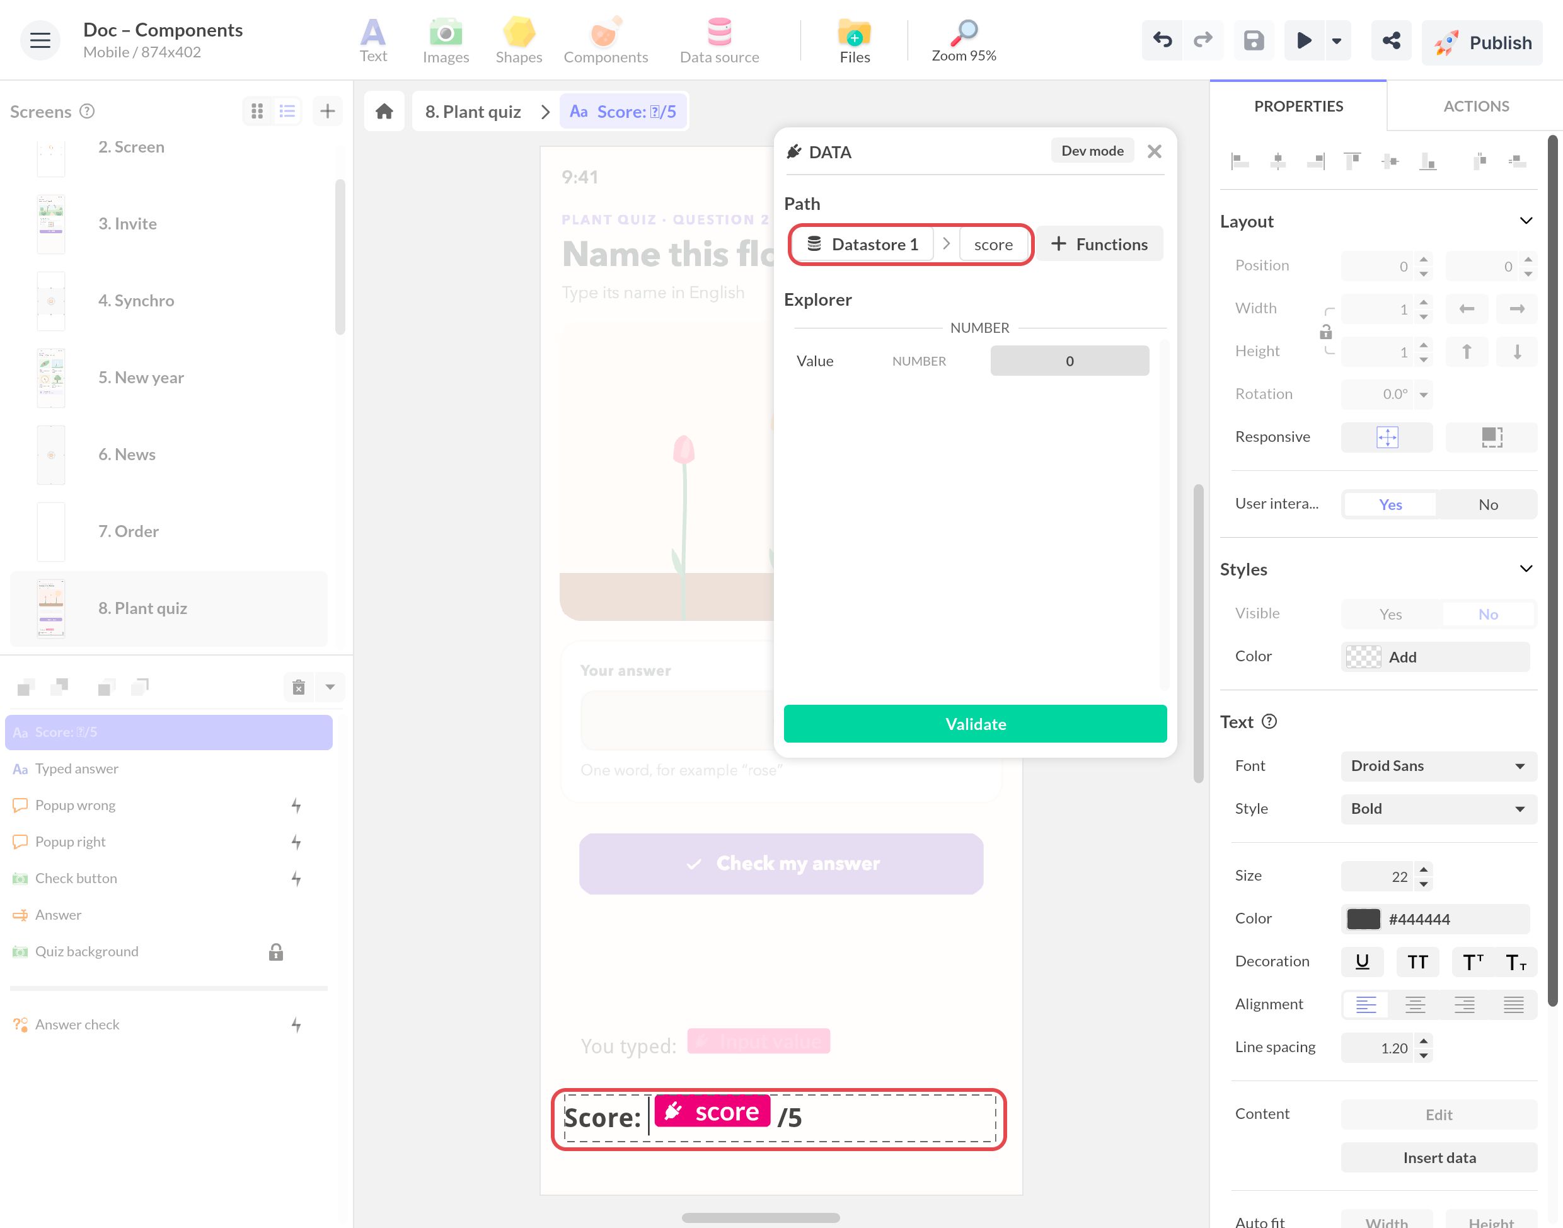The height and width of the screenshot is (1228, 1563).
Task: Open the Font dropdown showing Droid Sans
Action: tap(1439, 767)
